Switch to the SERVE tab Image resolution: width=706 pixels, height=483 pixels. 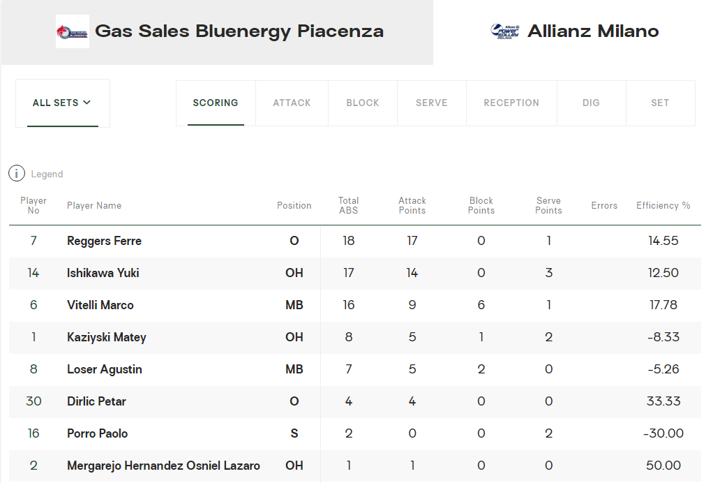[432, 103]
